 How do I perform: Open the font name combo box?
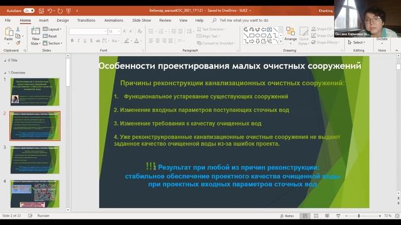(88, 31)
